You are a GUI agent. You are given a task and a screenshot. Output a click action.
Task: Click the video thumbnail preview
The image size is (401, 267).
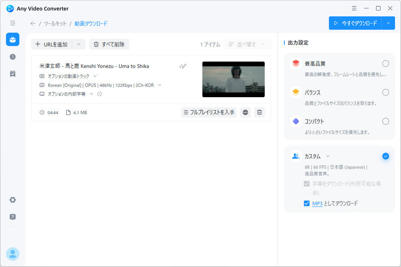234,79
